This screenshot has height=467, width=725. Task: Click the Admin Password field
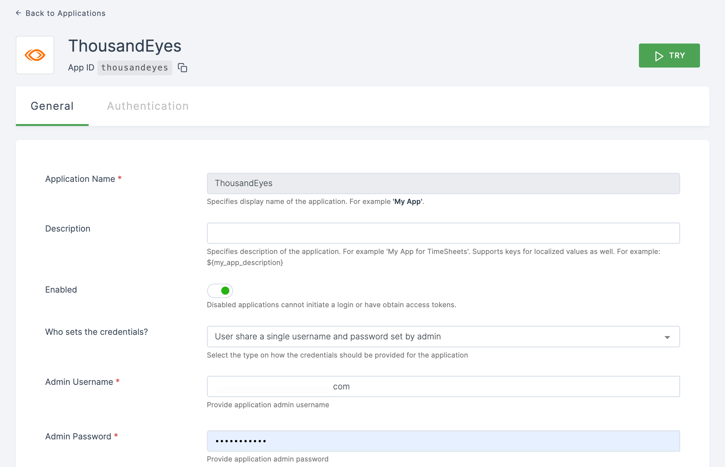(x=443, y=441)
